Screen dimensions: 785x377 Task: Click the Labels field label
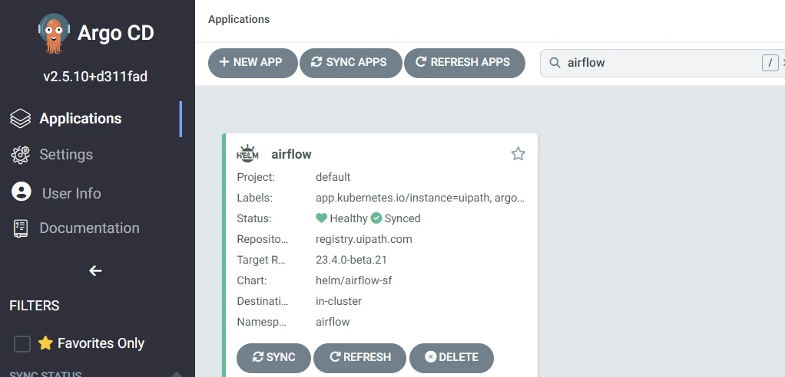point(254,198)
